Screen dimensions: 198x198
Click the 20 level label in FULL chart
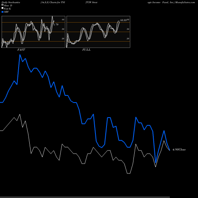click(x=128, y=38)
